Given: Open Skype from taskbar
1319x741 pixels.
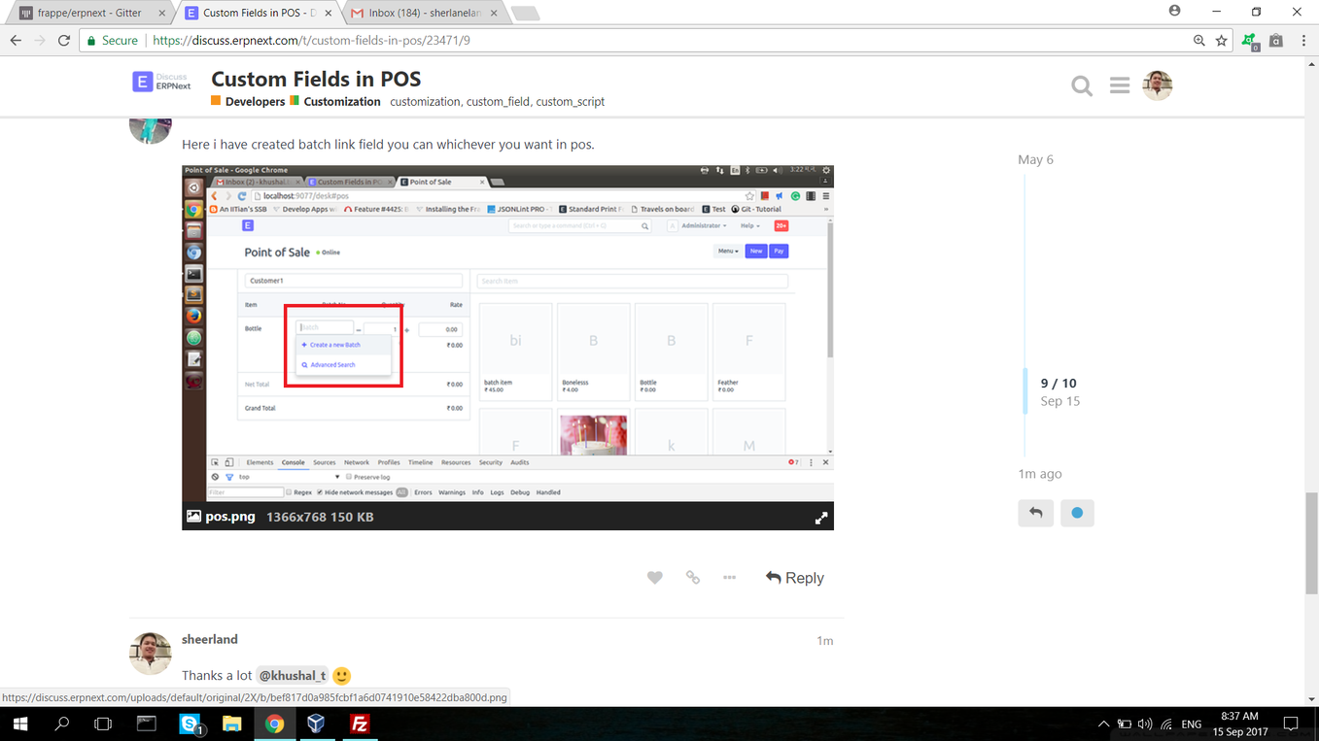Looking at the screenshot, I should click(191, 724).
